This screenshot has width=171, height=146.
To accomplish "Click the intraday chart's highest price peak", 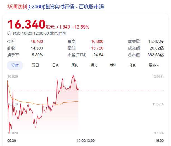I will pos(73,75).
